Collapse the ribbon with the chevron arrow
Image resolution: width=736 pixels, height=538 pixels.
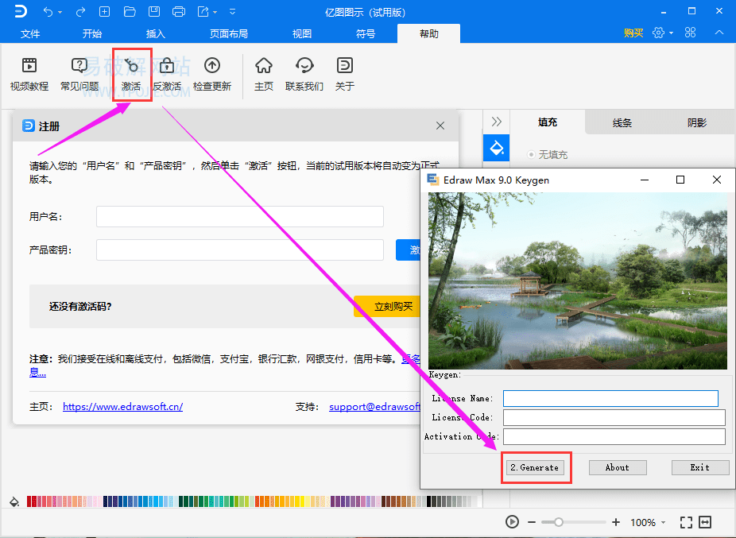coord(718,33)
